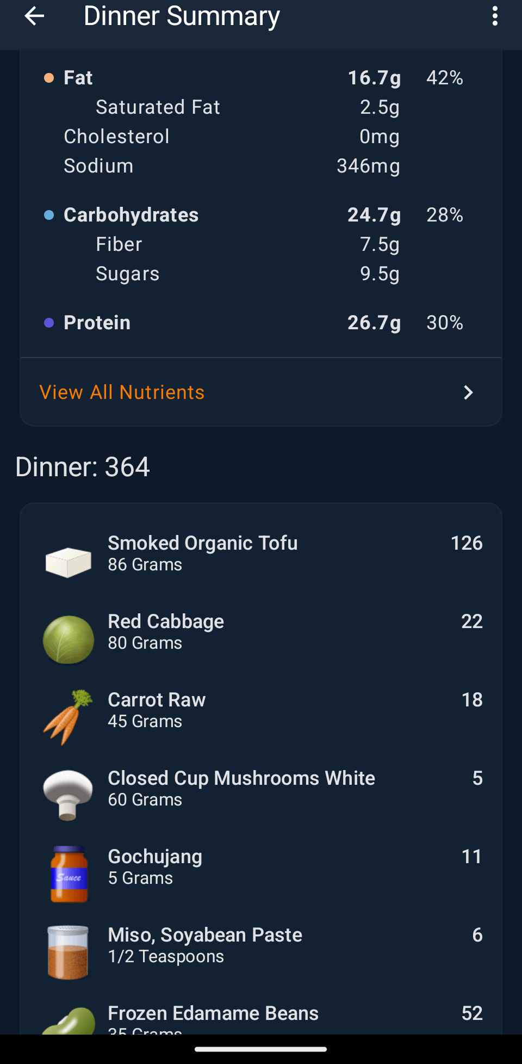
Task: Expand View All Nutrients chevron arrow
Action: click(x=468, y=392)
